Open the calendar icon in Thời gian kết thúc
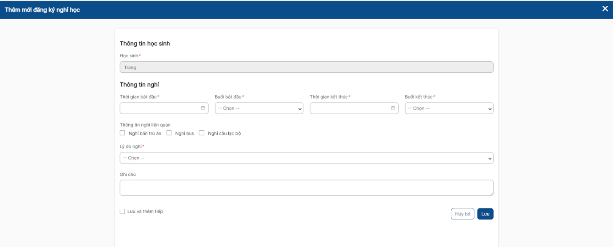 pos(393,108)
